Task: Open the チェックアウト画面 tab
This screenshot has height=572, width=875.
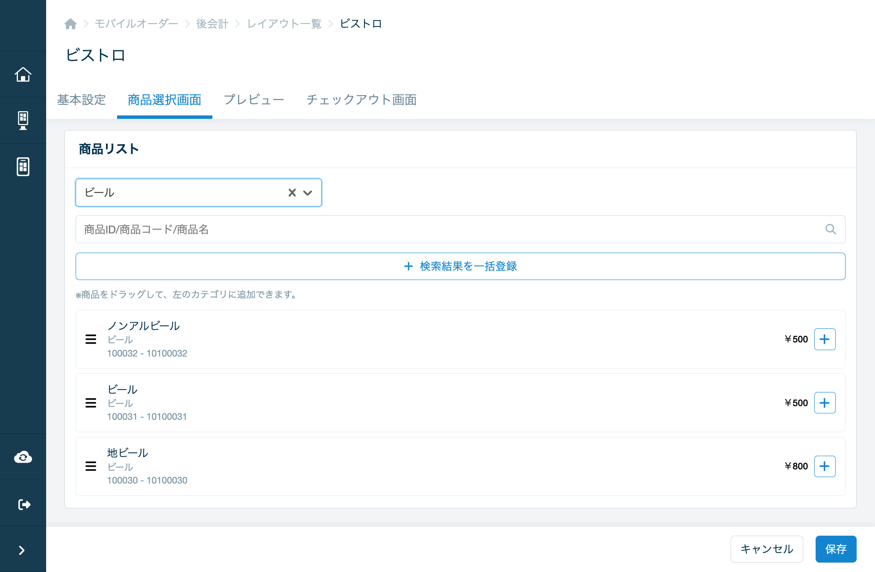Action: [x=361, y=100]
